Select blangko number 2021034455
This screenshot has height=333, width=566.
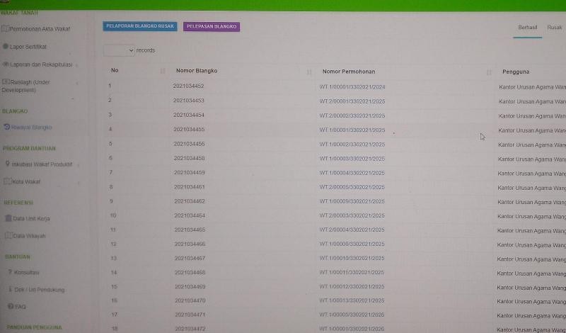coord(189,129)
